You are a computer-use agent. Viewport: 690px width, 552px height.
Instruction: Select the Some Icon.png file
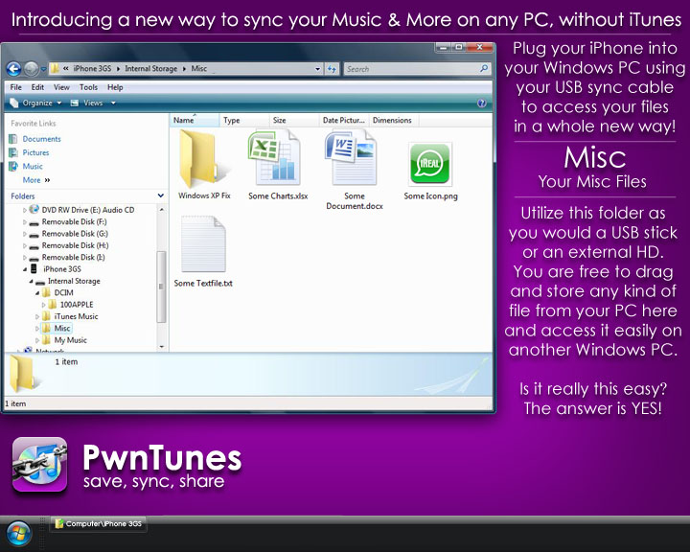[x=430, y=166]
